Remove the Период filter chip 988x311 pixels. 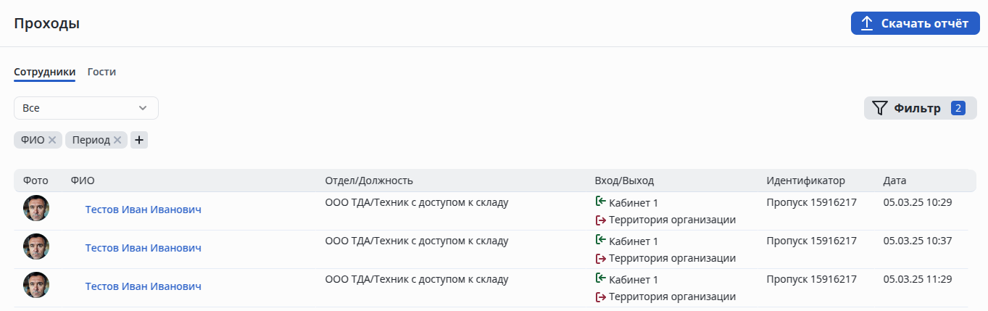coord(117,140)
